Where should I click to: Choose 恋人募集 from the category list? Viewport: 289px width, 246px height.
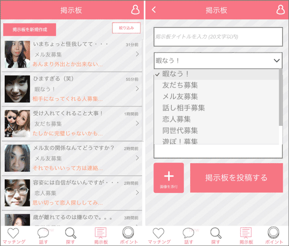pos(177,119)
